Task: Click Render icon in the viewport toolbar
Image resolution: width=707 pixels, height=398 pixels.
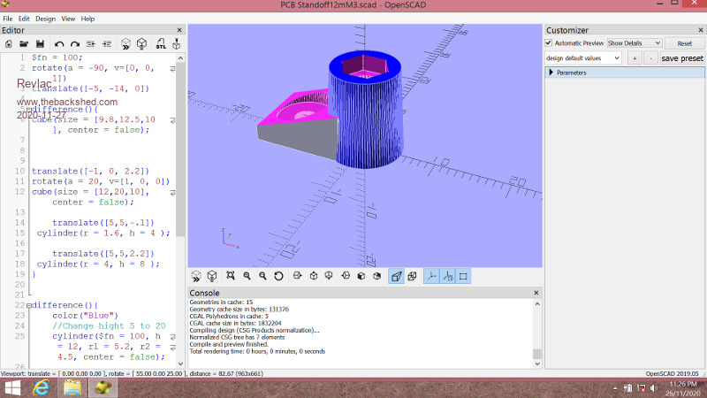Action: coord(212,276)
